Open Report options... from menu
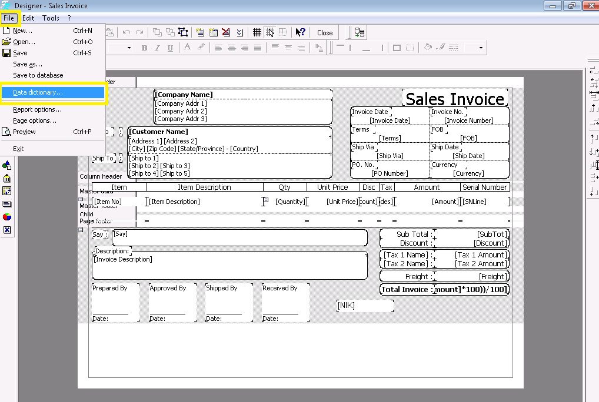This screenshot has width=599, height=402. 53,109
